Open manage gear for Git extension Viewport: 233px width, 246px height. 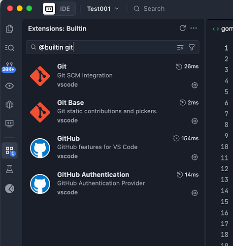[x=195, y=85]
